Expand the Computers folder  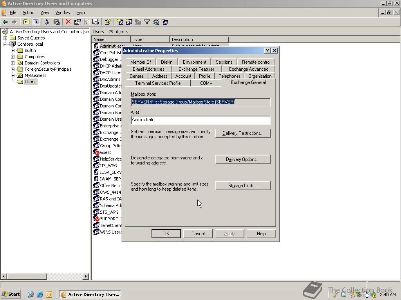coord(13,57)
